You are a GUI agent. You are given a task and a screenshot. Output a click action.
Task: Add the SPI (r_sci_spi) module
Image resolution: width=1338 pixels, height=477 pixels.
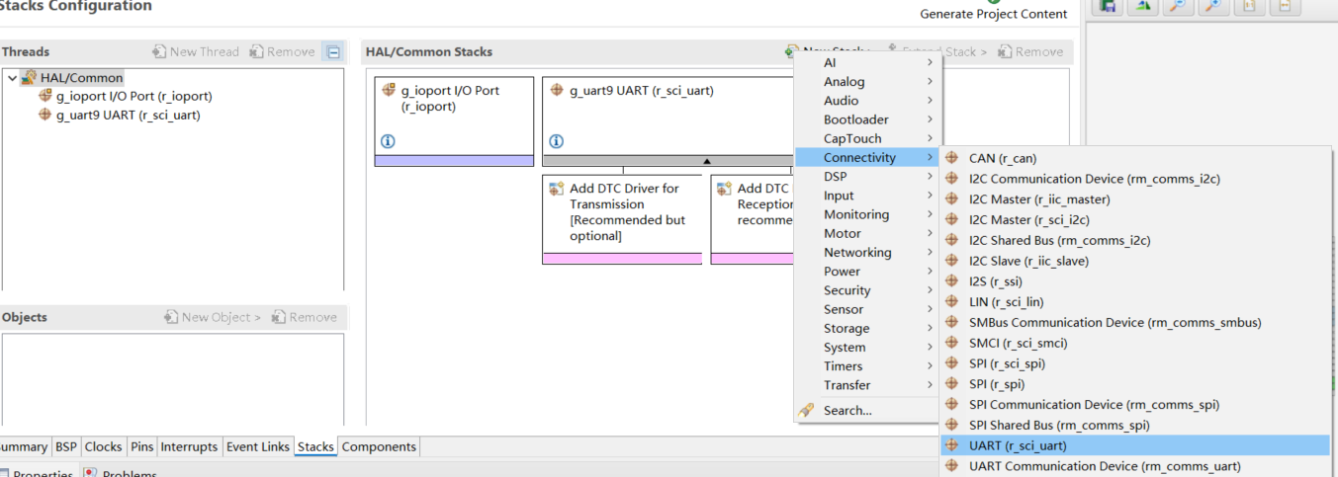(1135, 363)
